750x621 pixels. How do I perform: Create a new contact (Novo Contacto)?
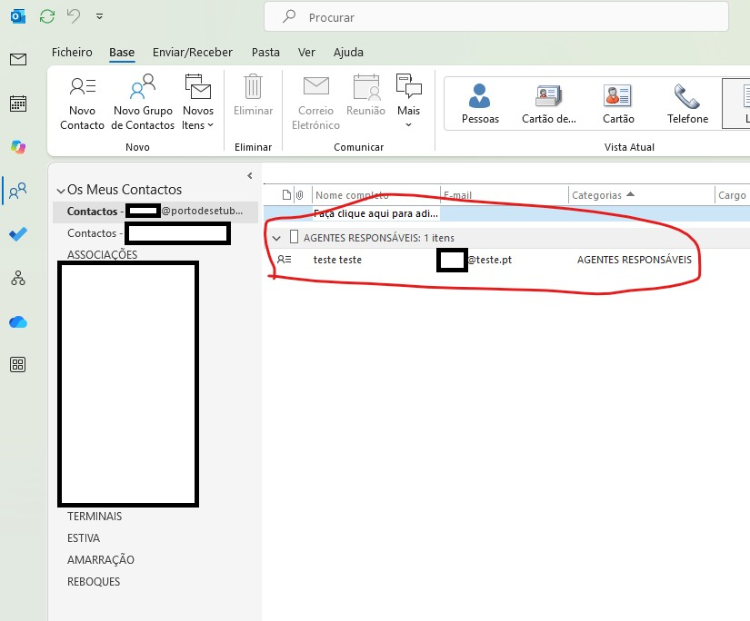coord(82,103)
